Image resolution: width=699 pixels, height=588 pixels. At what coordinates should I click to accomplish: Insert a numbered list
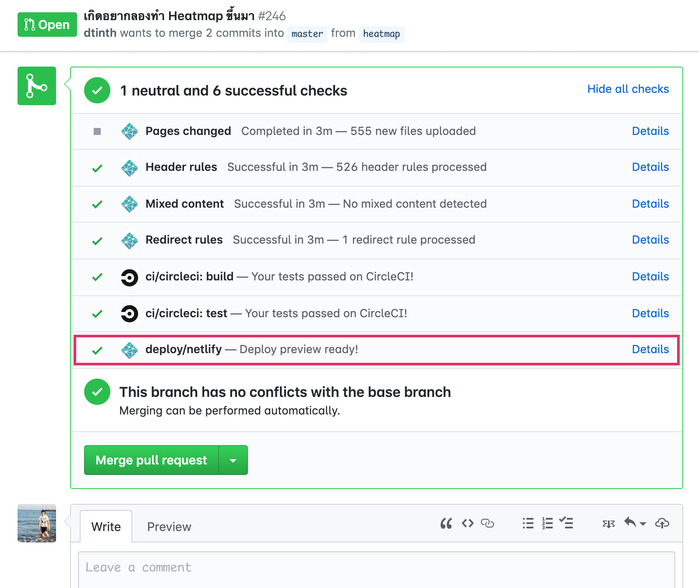point(547,523)
